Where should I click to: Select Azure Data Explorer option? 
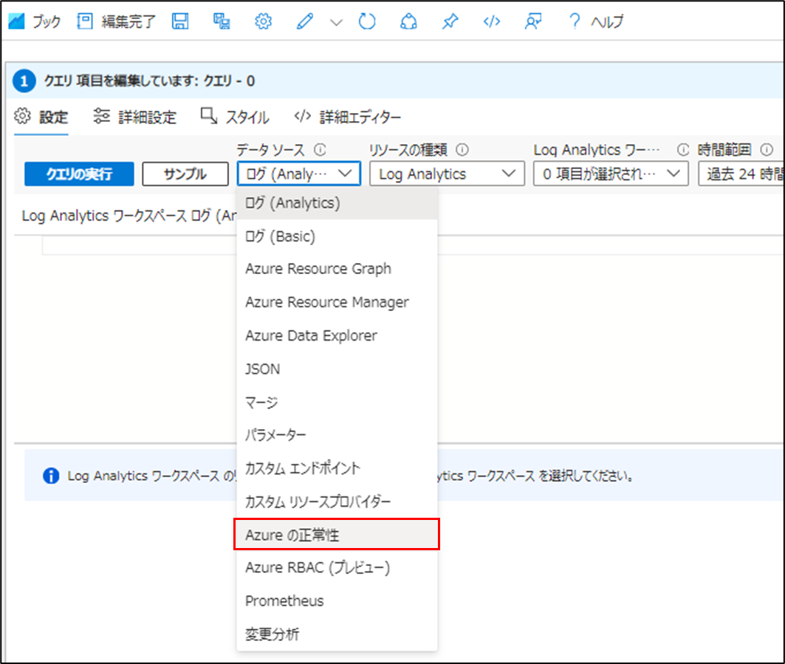click(x=337, y=335)
